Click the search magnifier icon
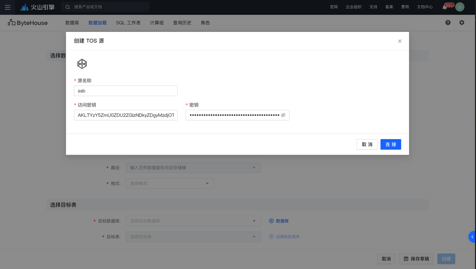Screen dimensions: 476x269 [x=68, y=7]
